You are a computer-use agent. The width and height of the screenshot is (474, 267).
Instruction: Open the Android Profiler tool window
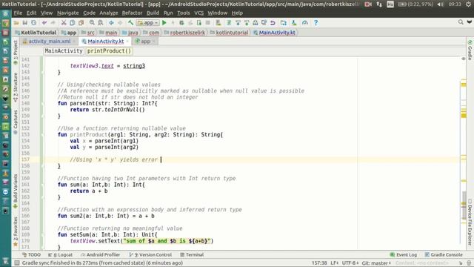101,254
